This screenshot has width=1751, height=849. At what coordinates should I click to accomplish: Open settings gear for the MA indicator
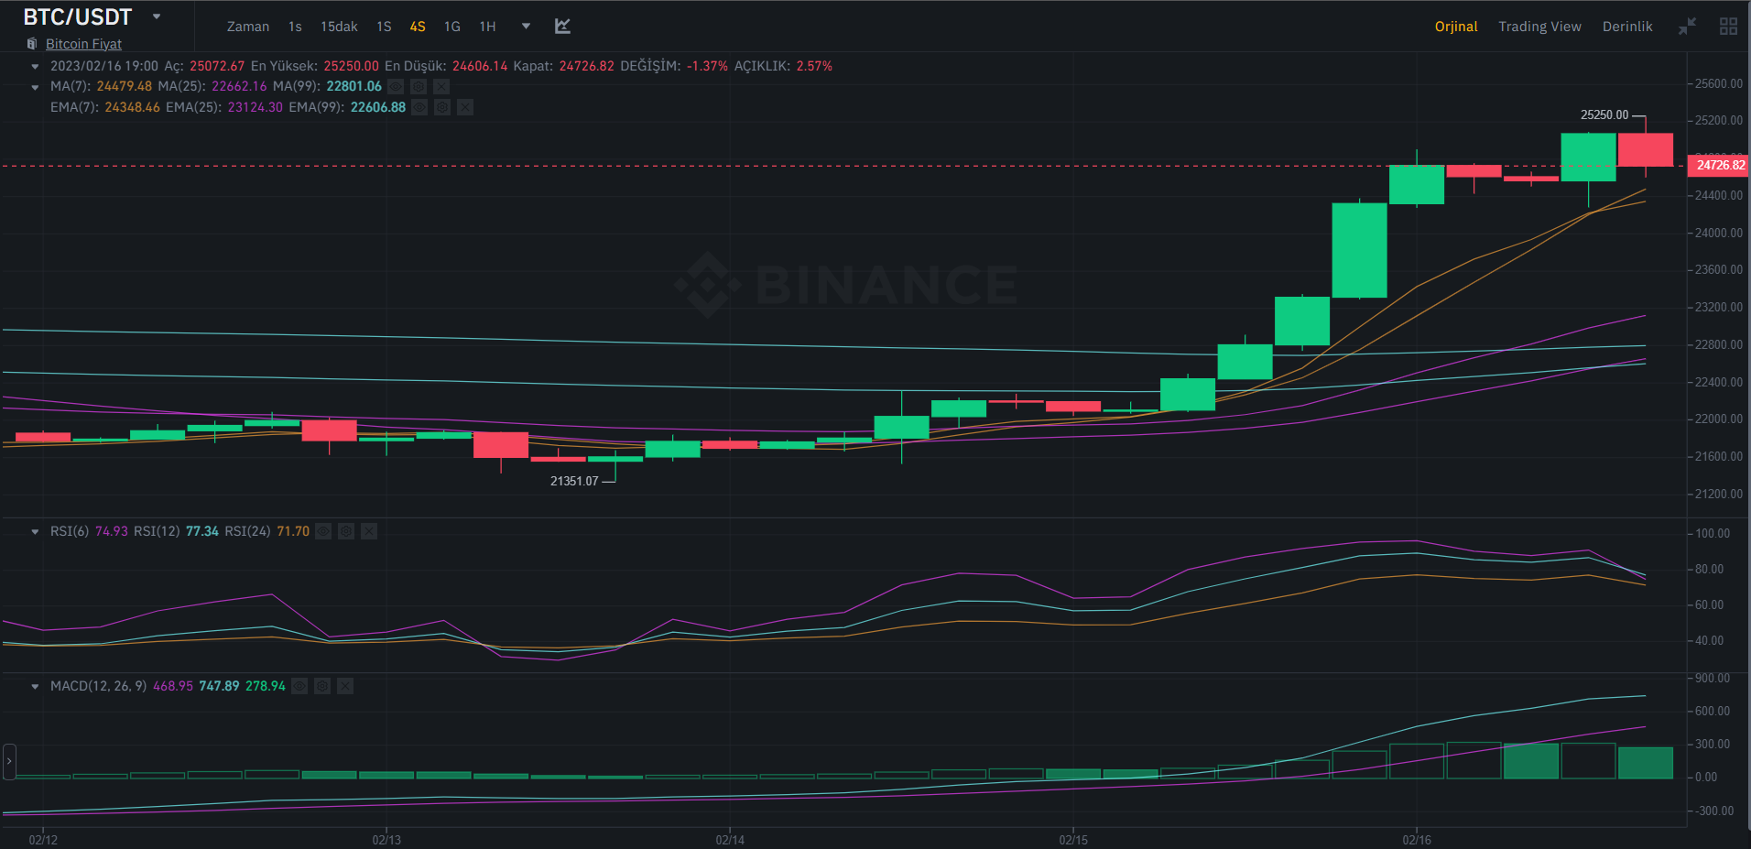pos(419,86)
